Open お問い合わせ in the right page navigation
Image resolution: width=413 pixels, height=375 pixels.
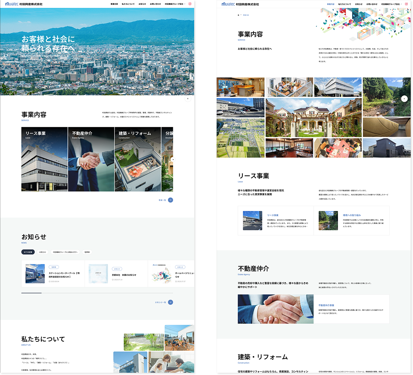coord(372,4)
